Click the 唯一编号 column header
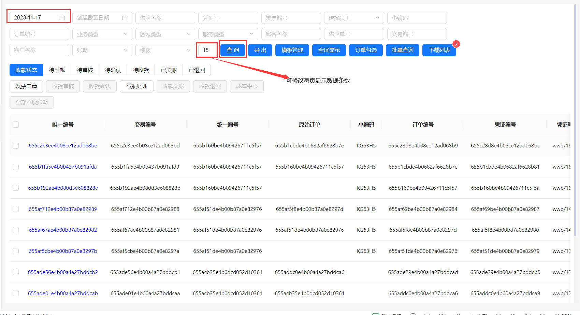The width and height of the screenshot is (580, 315). pyautogui.click(x=63, y=125)
